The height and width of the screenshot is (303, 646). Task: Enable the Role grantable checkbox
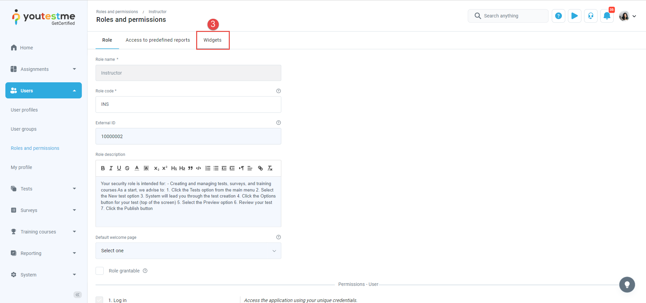pos(100,271)
